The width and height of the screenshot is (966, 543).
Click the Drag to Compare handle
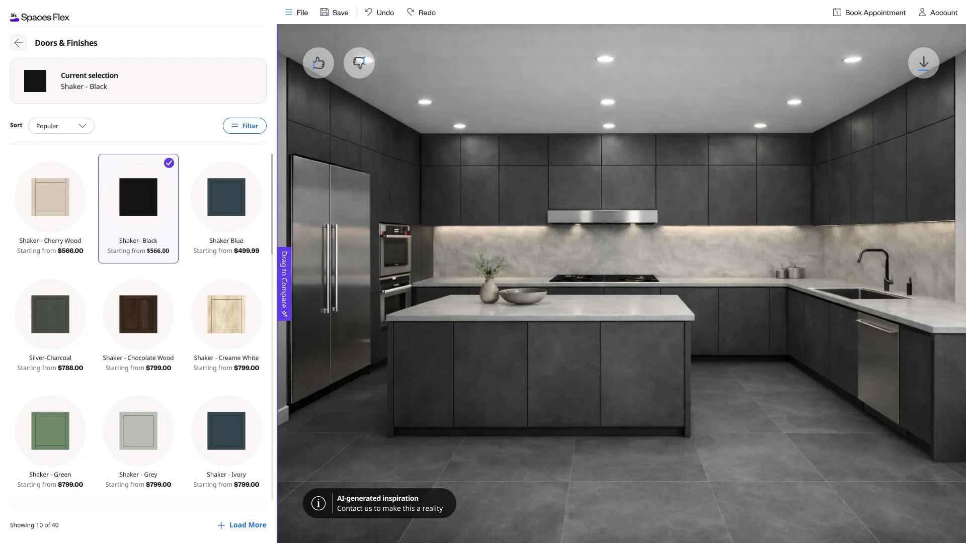[x=284, y=284]
